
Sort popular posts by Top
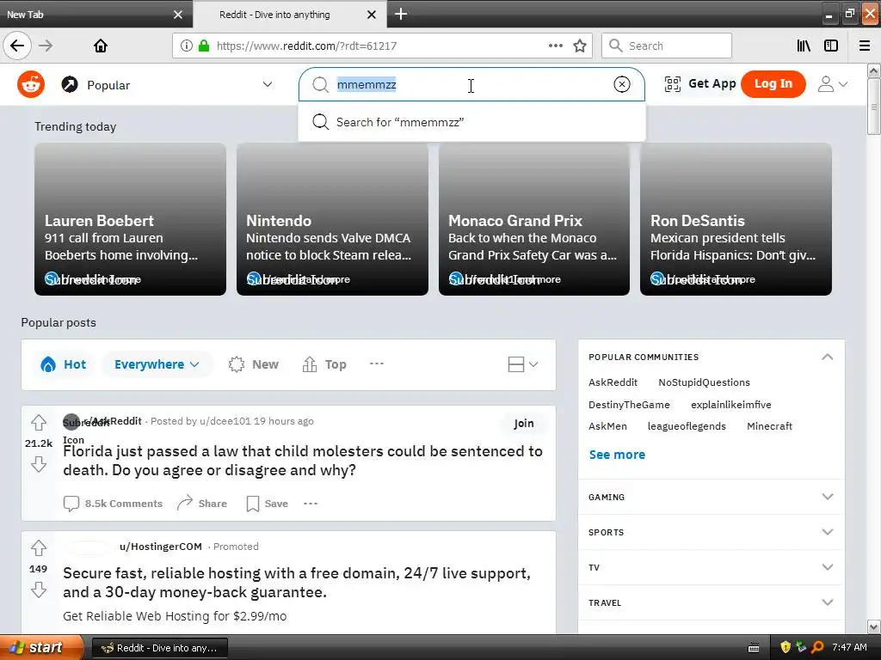(x=324, y=364)
